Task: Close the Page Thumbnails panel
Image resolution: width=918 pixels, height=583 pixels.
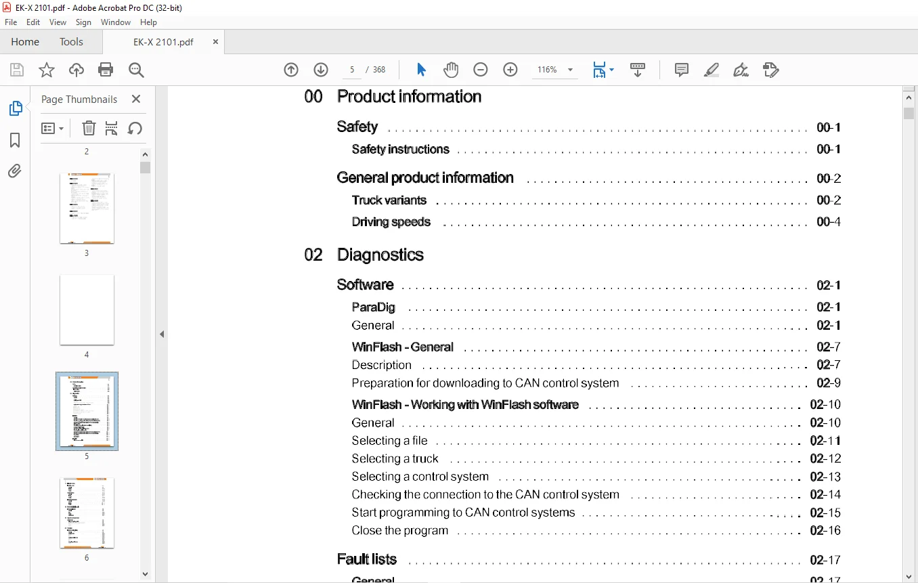Action: [x=136, y=99]
